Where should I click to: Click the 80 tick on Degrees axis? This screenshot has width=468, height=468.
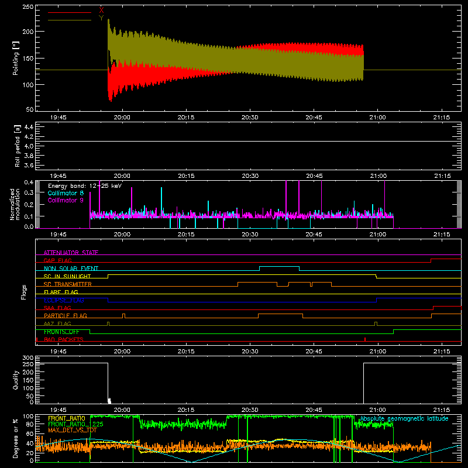point(30,424)
